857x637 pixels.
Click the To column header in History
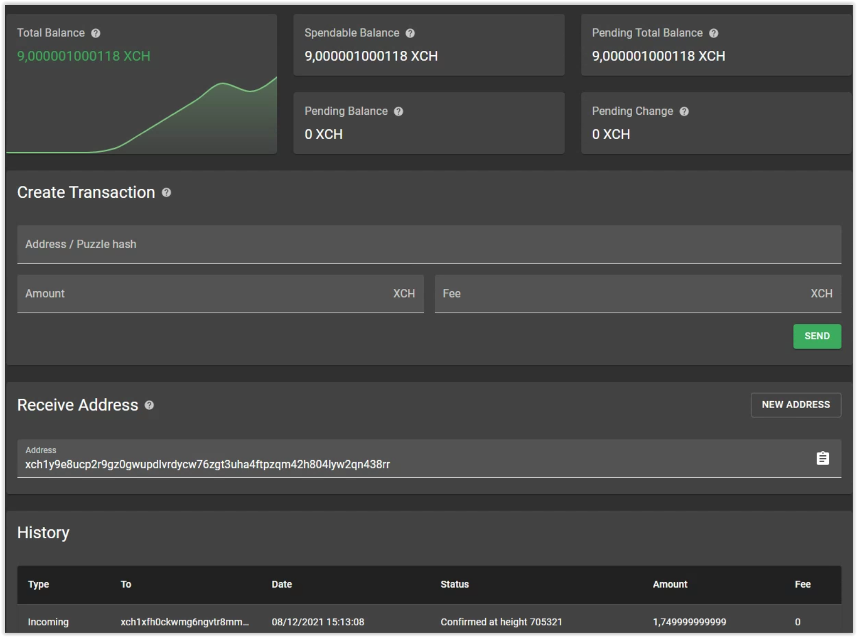coord(126,584)
